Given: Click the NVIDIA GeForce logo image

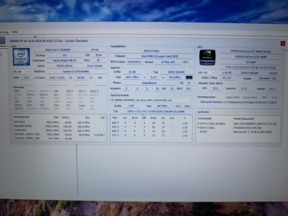Looking at the screenshot, I should click(207, 58).
